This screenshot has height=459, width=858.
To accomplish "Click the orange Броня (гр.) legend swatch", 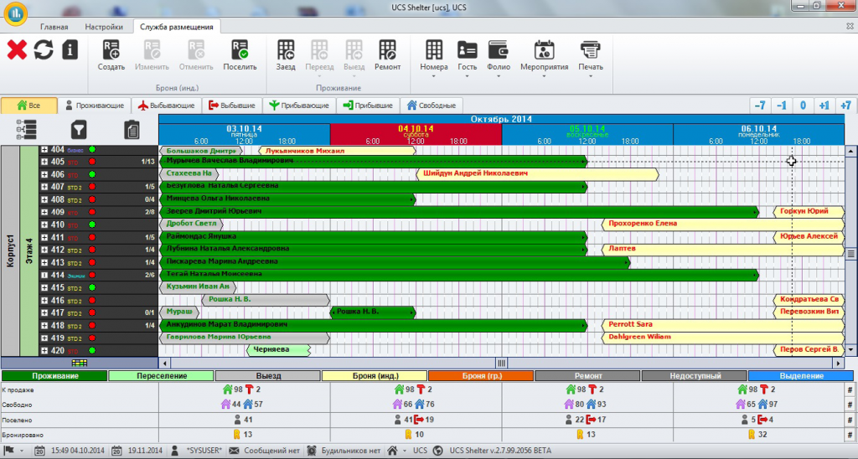I will pos(480,376).
